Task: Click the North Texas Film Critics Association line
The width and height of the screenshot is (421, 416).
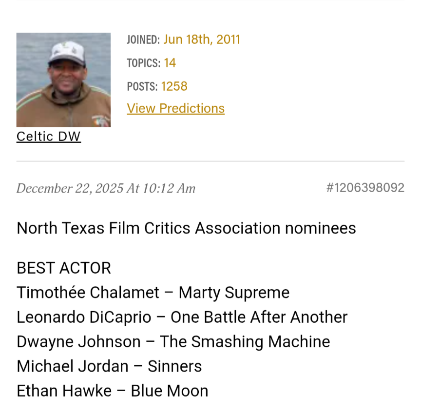Action: (186, 228)
